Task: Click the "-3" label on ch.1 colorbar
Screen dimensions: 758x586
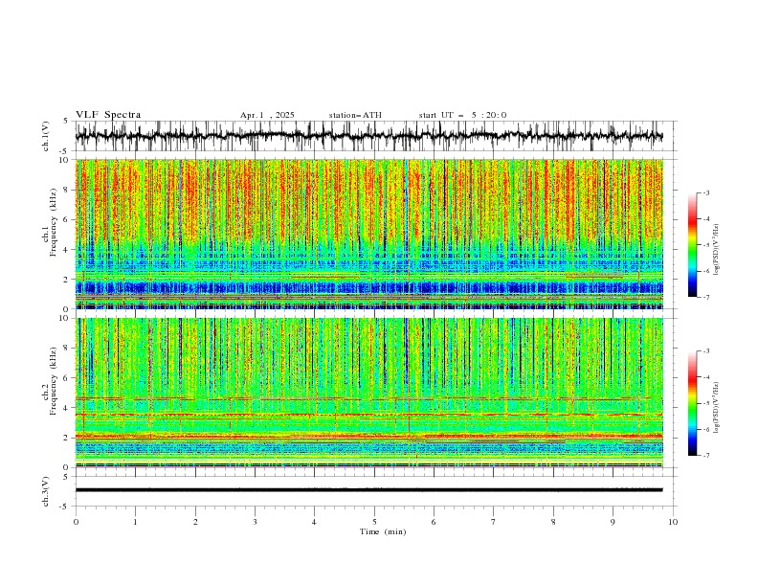Action: pyautogui.click(x=706, y=192)
